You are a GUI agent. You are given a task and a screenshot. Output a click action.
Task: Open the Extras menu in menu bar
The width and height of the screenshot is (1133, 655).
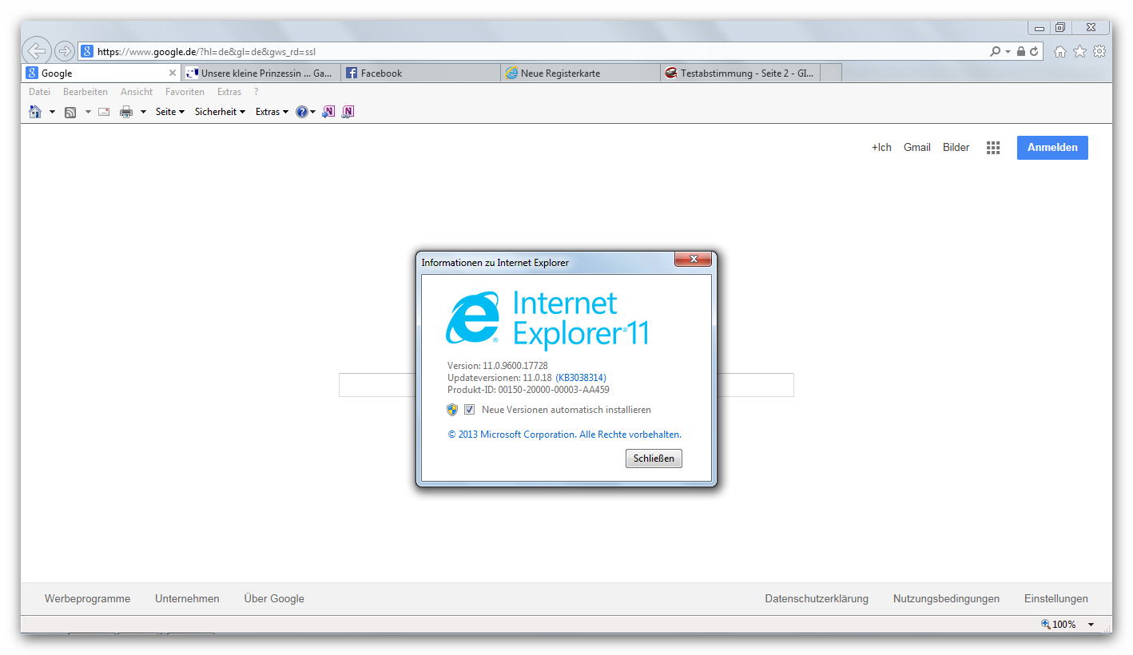click(229, 92)
